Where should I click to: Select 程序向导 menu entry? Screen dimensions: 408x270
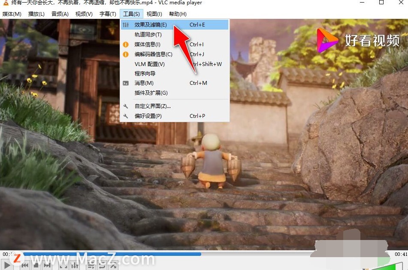pos(175,74)
